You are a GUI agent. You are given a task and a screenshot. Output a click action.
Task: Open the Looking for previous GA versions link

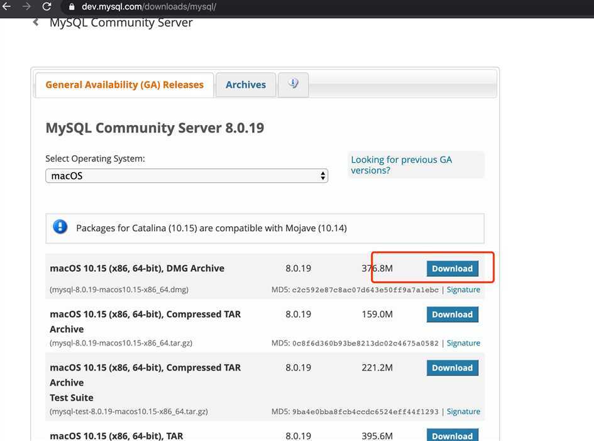click(401, 165)
